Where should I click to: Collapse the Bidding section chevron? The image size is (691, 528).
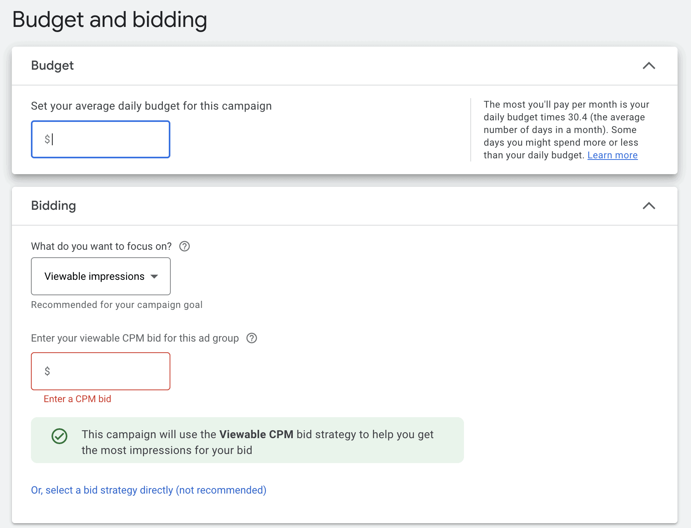tap(649, 206)
